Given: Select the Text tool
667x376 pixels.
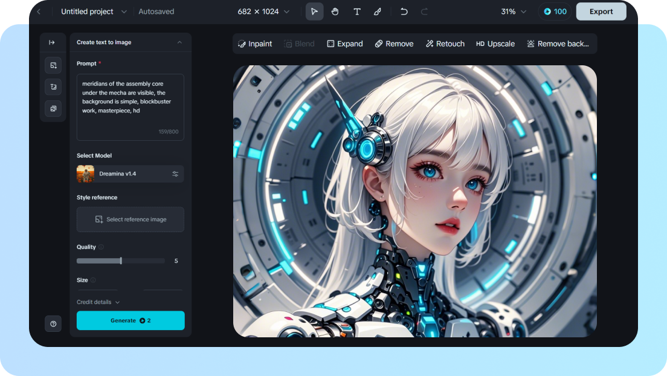Looking at the screenshot, I should point(357,11).
